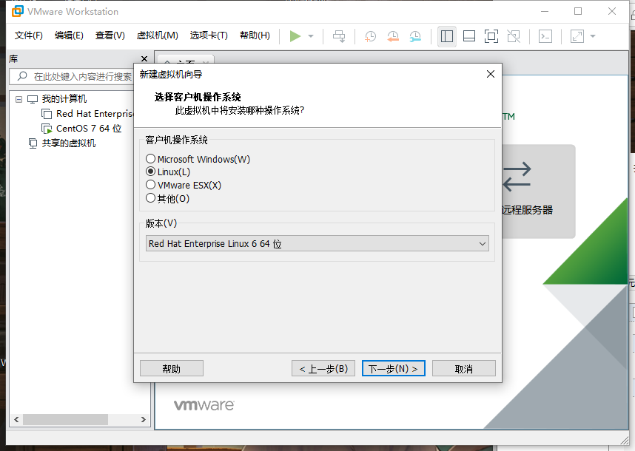The image size is (635, 451).
Task: Click the connect remote server arrows icon
Action: [517, 177]
